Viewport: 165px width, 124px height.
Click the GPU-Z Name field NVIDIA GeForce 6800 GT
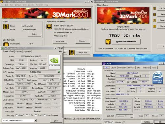point(31,56)
